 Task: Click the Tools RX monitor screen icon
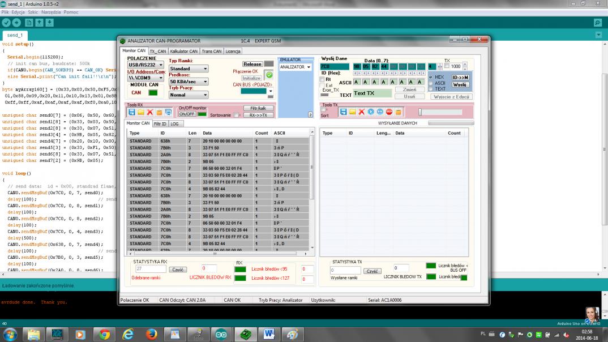coord(168,113)
